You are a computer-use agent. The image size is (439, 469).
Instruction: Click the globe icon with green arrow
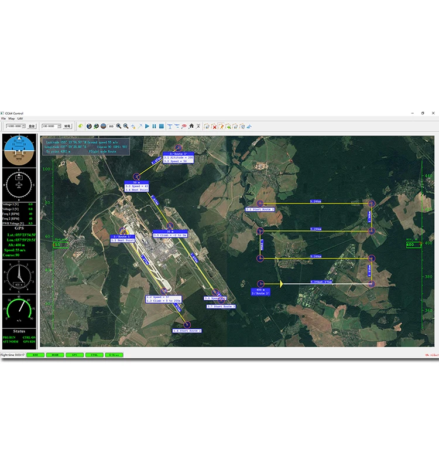96,126
